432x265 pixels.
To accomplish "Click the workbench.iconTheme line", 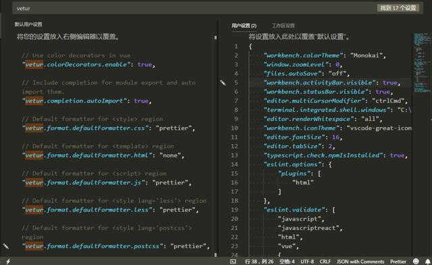I will point(337,128).
